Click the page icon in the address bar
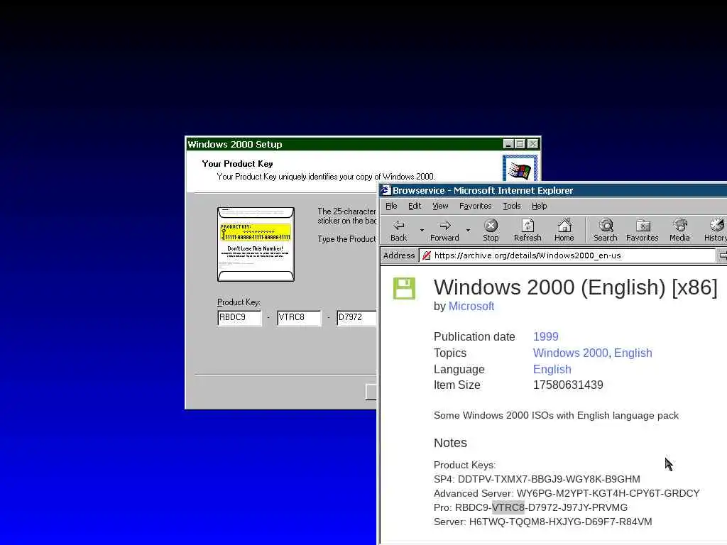Screen dimensions: 727x545 tap(427, 255)
